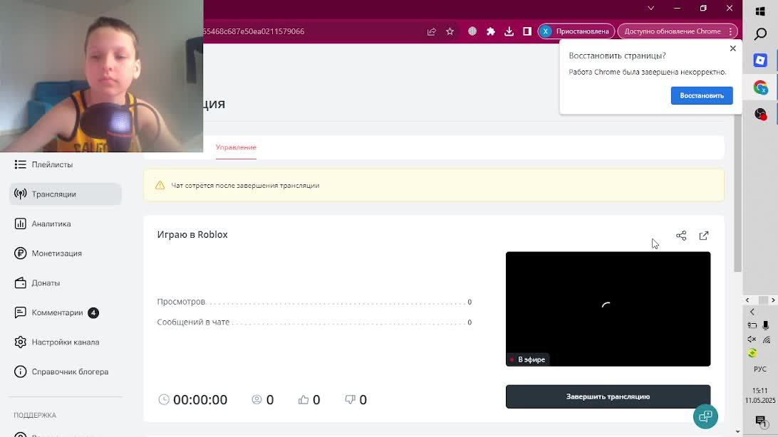Click Завершить трансляцию button
This screenshot has width=778, height=437.
pyautogui.click(x=608, y=397)
